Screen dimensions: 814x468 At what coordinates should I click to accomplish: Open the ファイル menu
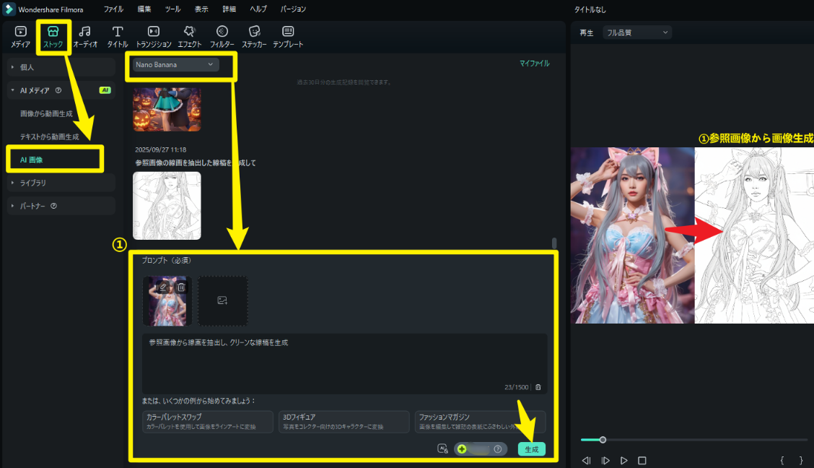[x=113, y=9]
